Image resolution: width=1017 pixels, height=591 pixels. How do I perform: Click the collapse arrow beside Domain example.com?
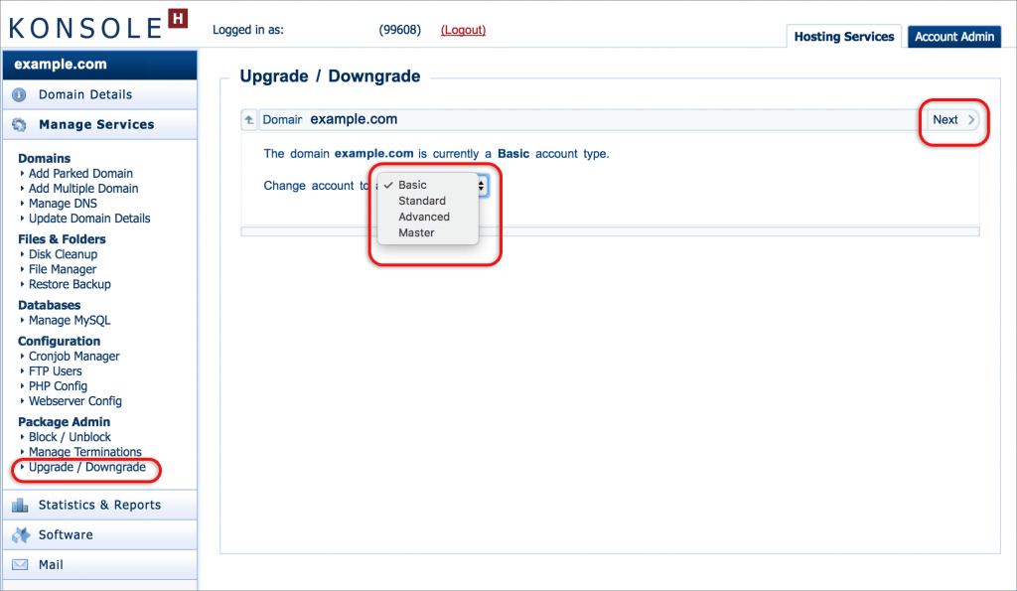click(x=248, y=119)
